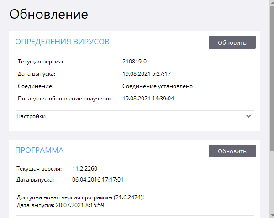
Task: Click the Соединение: label
Action: pos(36,86)
